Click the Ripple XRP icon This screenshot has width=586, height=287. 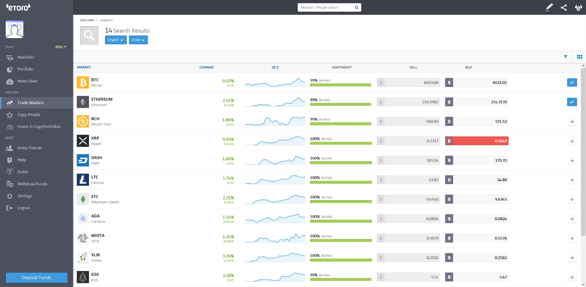[83, 141]
